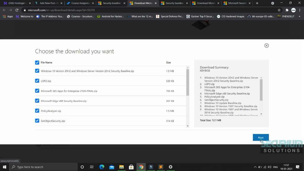
Task: Uncheck the SetObjectSecurity.zip checkbox
Action: click(x=37, y=121)
